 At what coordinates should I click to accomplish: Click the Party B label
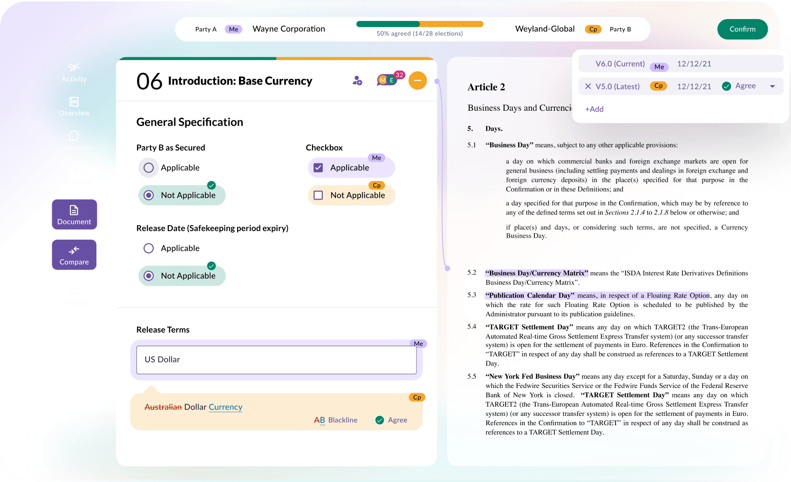point(621,29)
